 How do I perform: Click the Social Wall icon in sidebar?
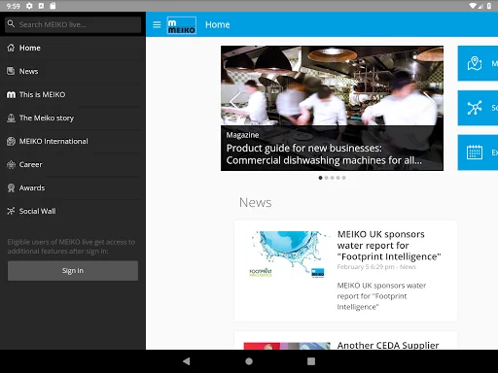(11, 211)
